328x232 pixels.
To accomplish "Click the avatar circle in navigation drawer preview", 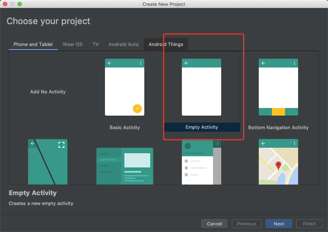I will [x=188, y=146].
